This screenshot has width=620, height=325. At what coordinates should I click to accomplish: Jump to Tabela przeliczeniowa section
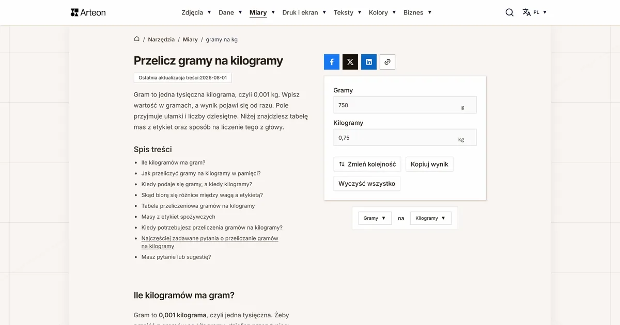click(198, 206)
